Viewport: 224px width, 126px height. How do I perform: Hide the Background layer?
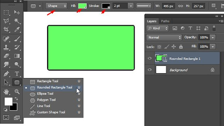click(x=149, y=70)
